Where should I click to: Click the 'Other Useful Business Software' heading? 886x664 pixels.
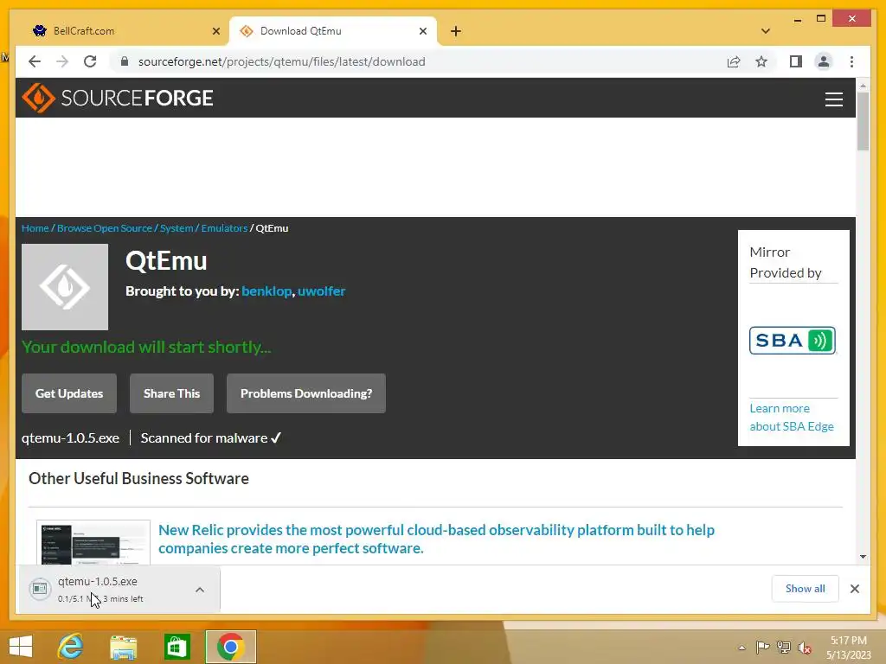(x=138, y=478)
